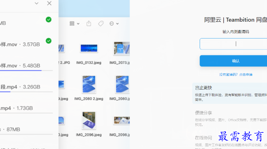Open the IMG_2096.jpeg thumbnail
This screenshot has width=267, height=149.
click(x=89, y=120)
